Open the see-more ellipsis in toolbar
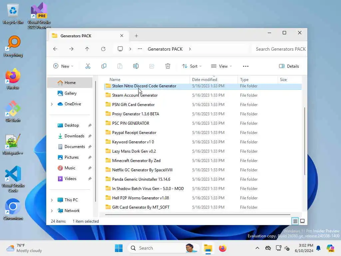This screenshot has width=341, height=256. tap(245, 66)
